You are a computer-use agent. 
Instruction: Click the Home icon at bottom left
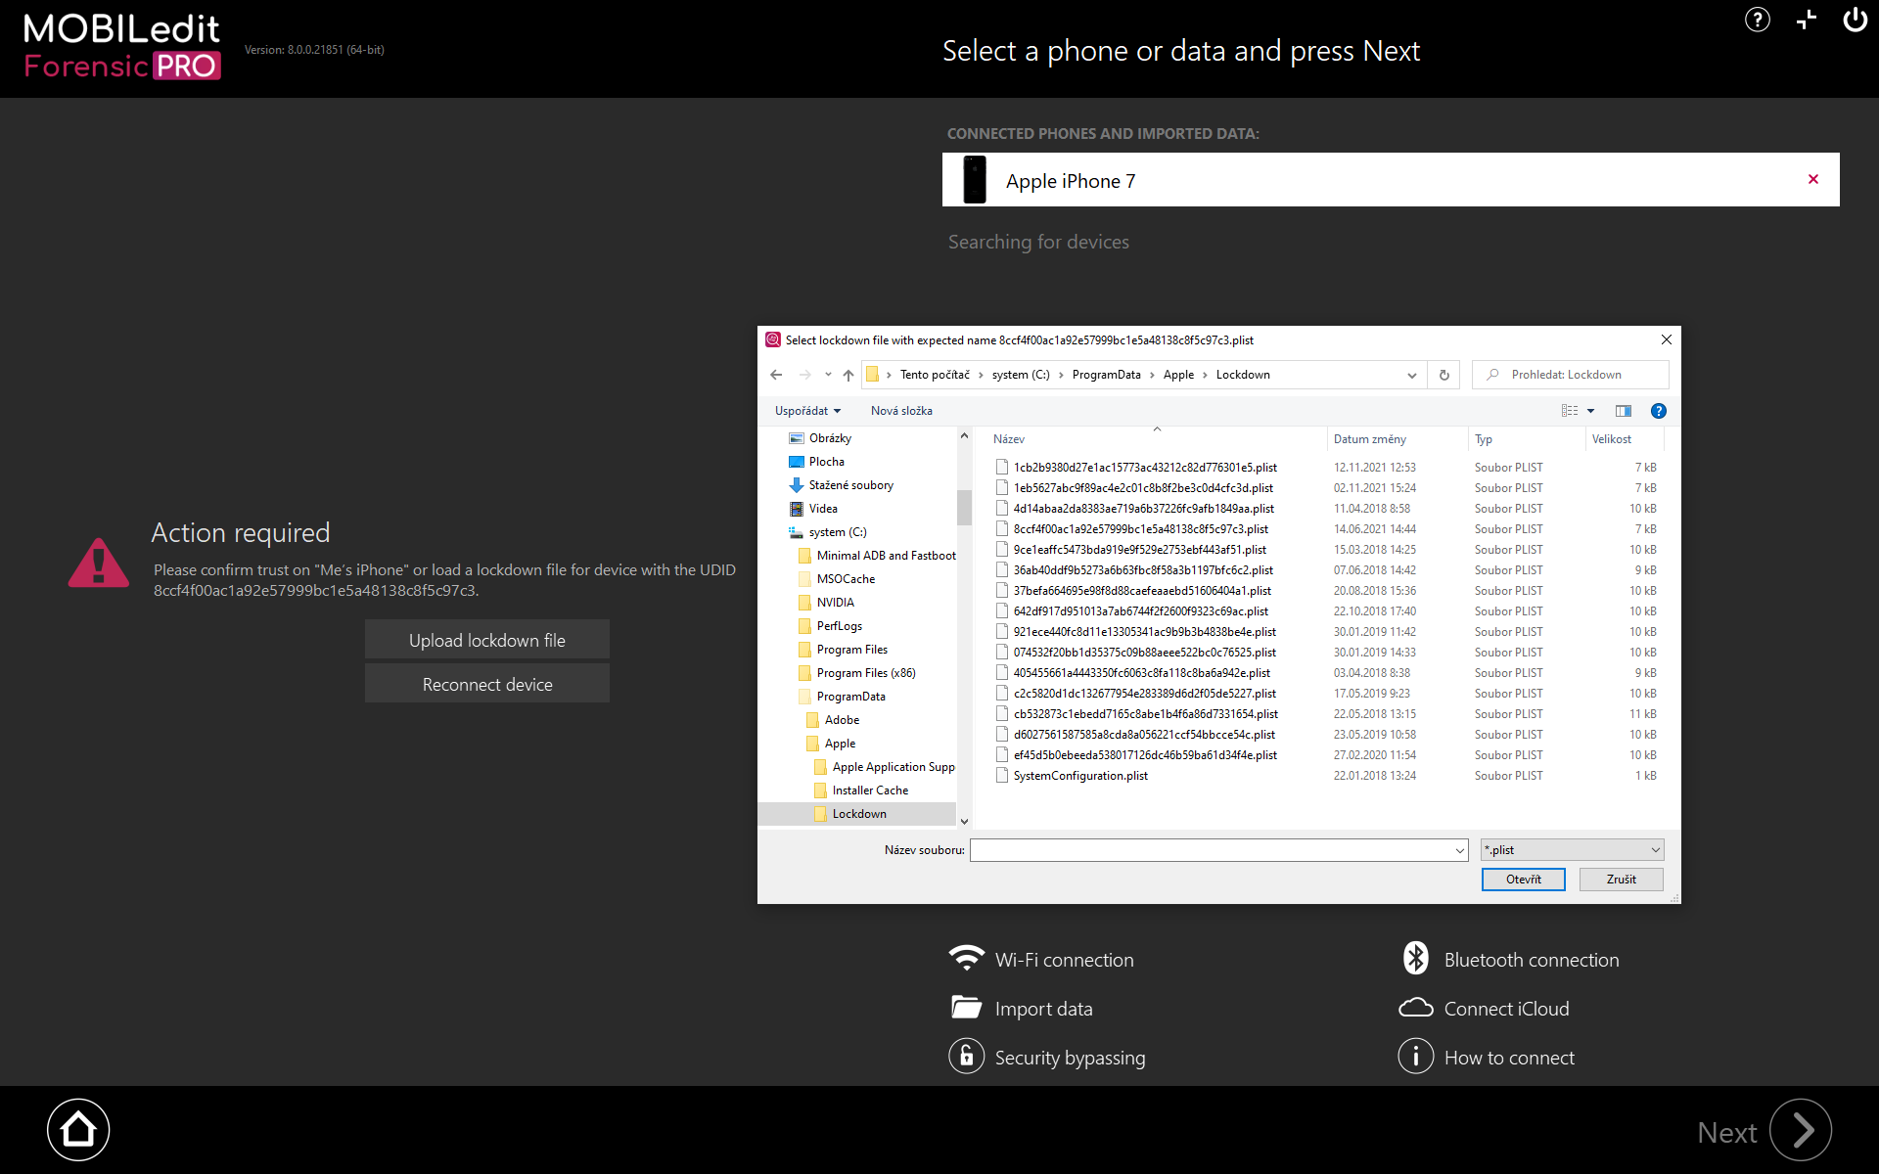78,1130
